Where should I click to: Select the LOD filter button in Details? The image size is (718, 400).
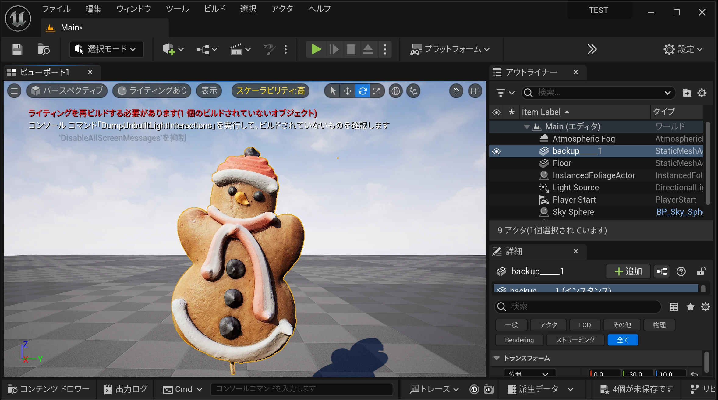tap(585, 325)
